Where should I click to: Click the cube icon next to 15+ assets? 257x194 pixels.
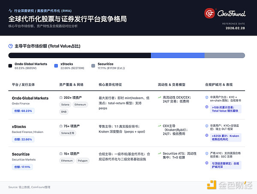[60, 154]
